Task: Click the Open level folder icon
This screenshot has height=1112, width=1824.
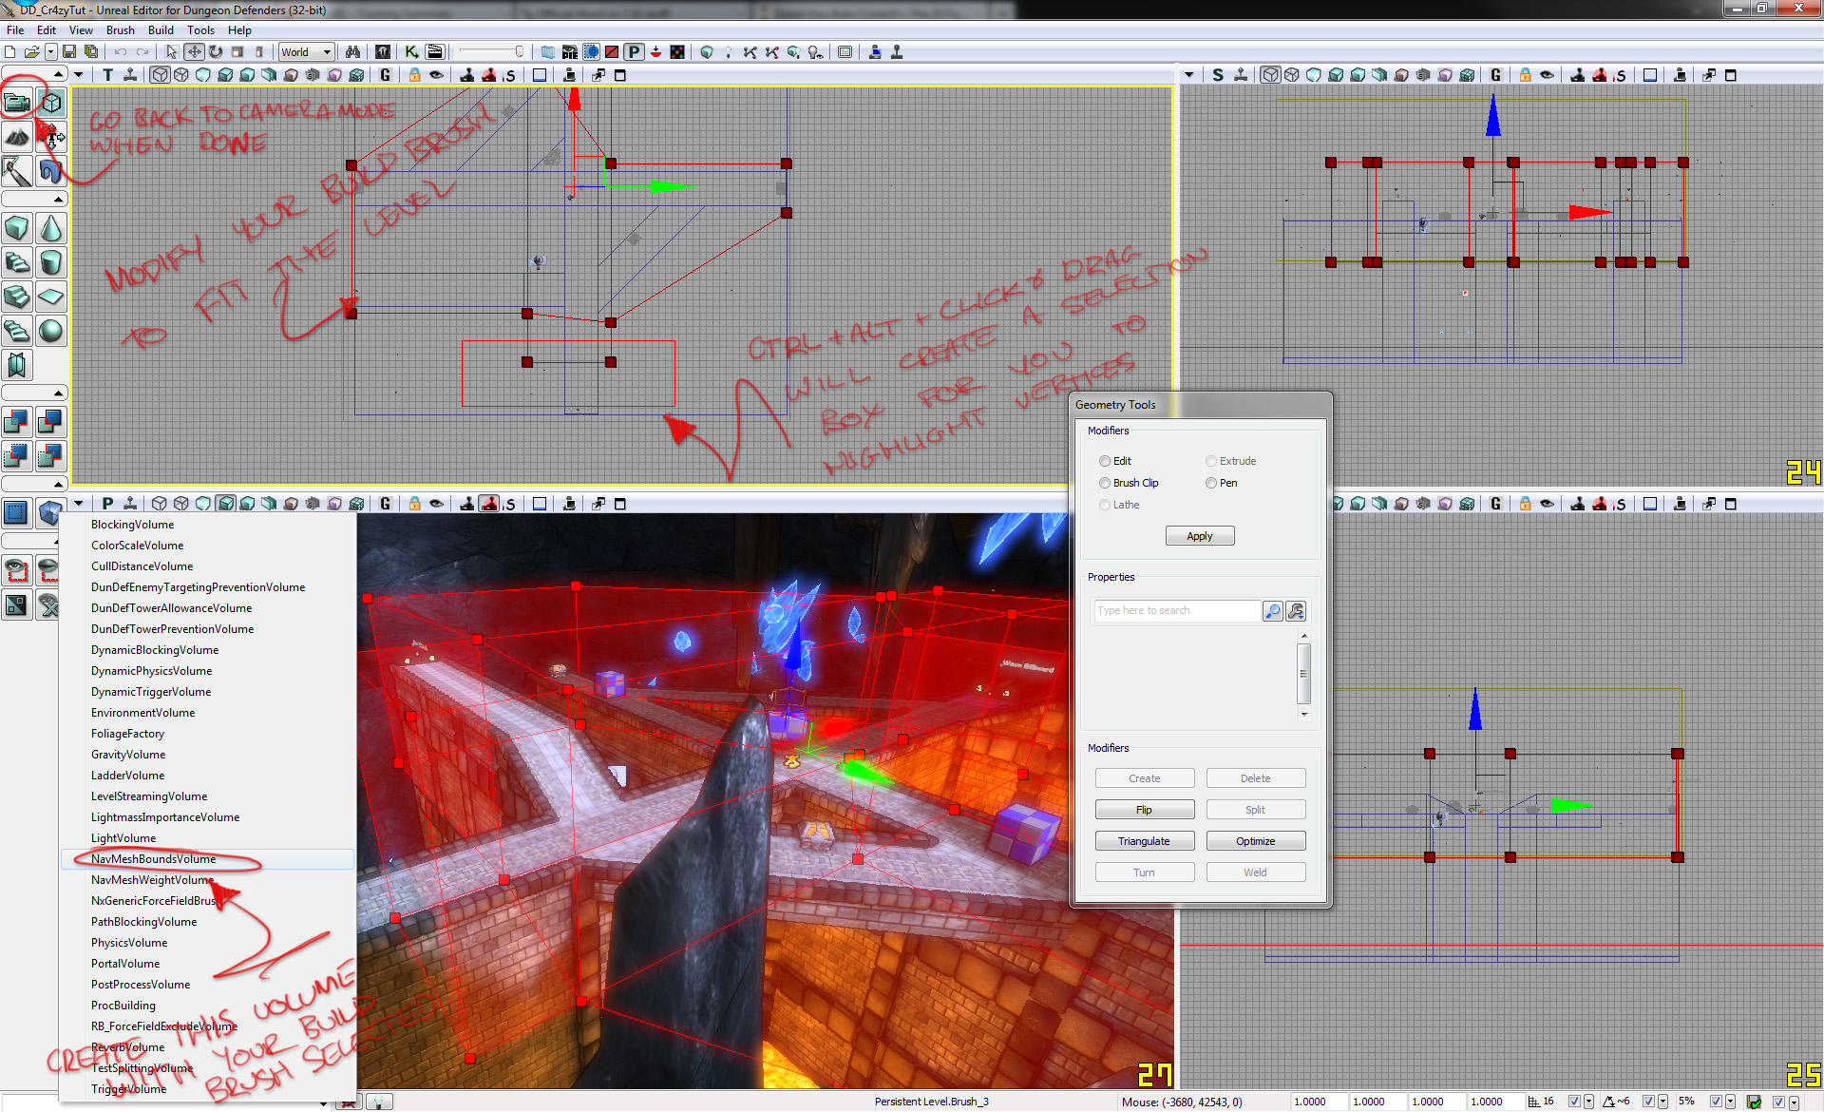Action: coord(31,51)
